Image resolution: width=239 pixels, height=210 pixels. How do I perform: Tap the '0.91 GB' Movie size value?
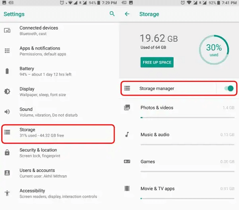tap(227, 188)
